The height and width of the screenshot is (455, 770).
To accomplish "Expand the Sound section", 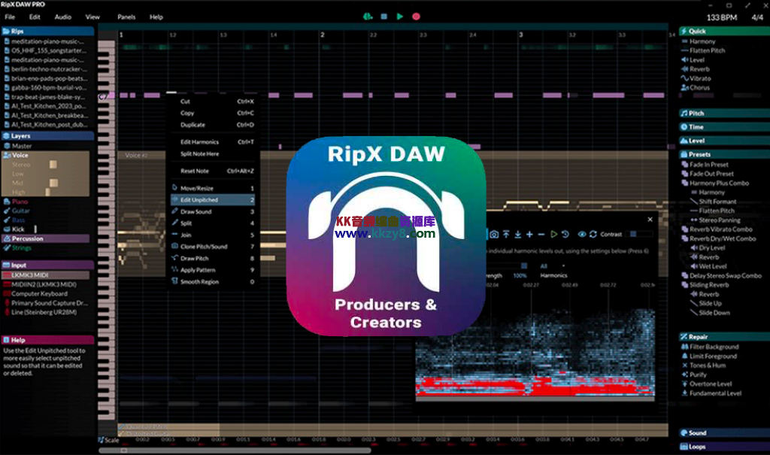I will coord(724,433).
